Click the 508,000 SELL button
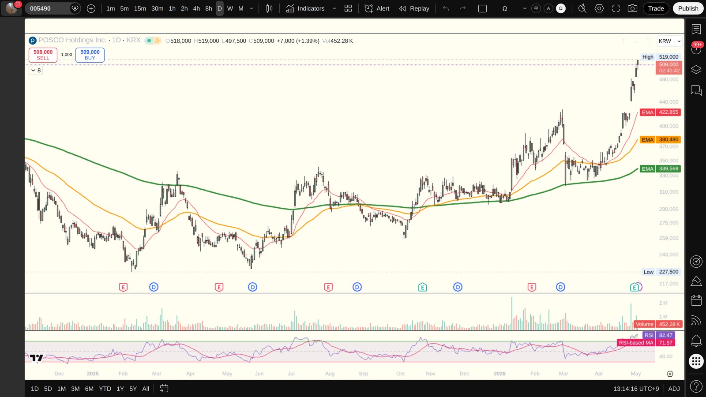This screenshot has width=706, height=397. pyautogui.click(x=43, y=55)
